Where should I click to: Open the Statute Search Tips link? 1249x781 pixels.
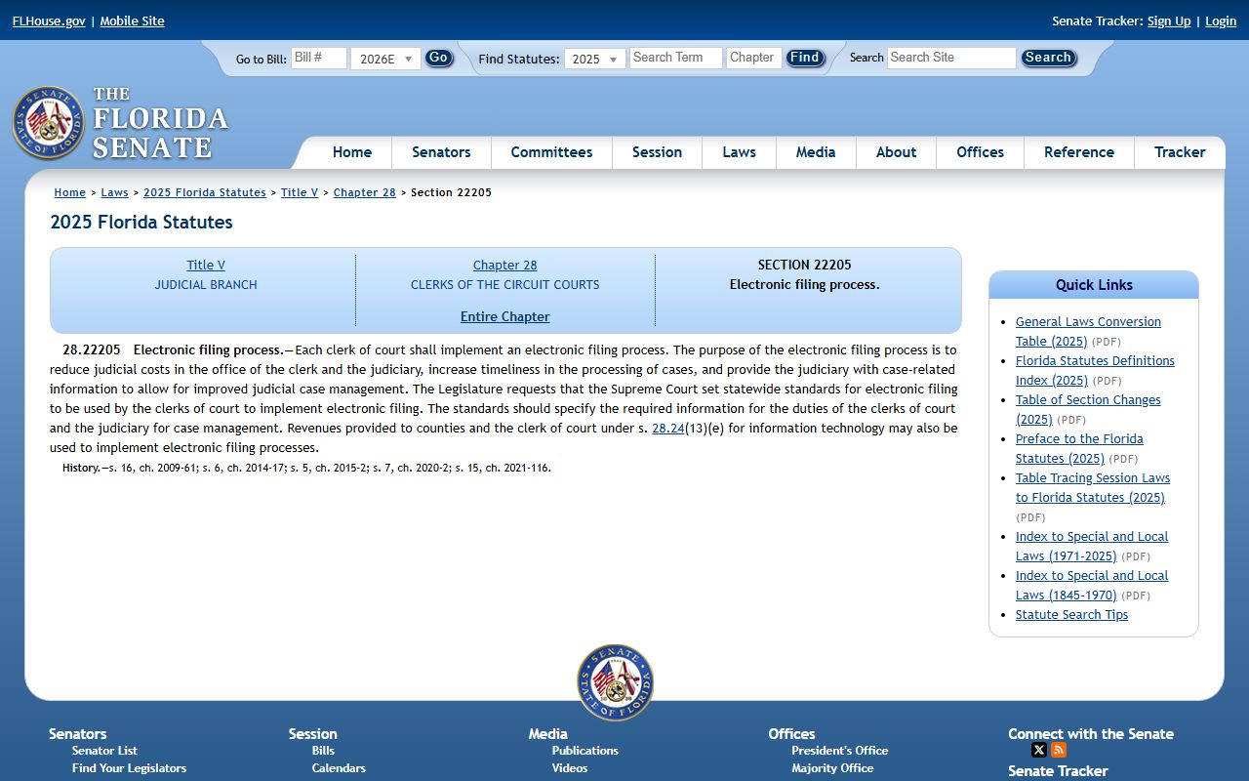pos(1071,614)
